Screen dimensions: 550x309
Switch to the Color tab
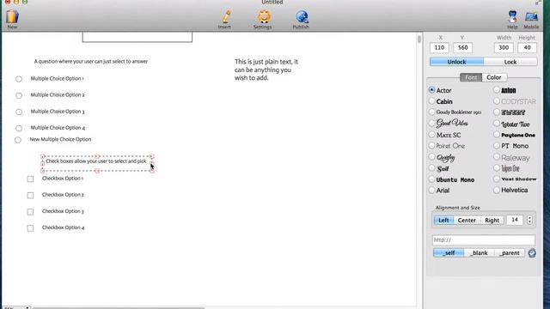494,77
